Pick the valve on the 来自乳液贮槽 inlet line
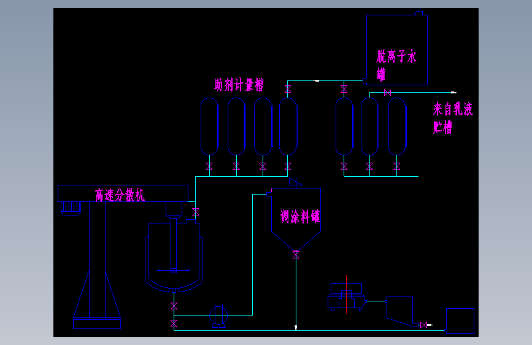Viewport: 532px width, 345px height. click(x=387, y=92)
